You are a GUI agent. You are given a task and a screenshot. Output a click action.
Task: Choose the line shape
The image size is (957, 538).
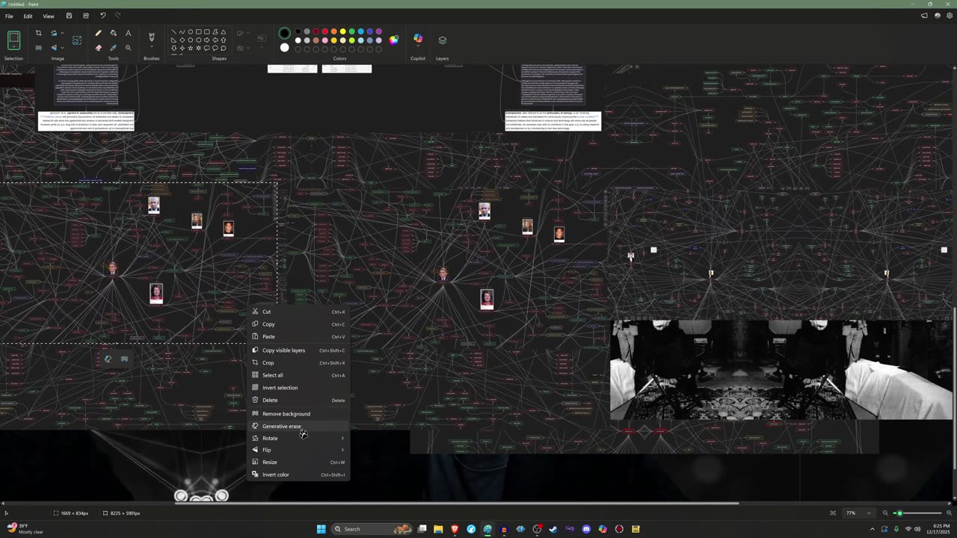[x=173, y=32]
